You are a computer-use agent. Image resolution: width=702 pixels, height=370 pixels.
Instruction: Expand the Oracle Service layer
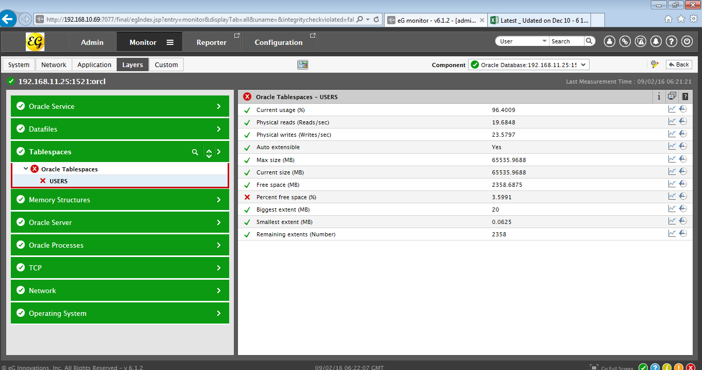120,106
